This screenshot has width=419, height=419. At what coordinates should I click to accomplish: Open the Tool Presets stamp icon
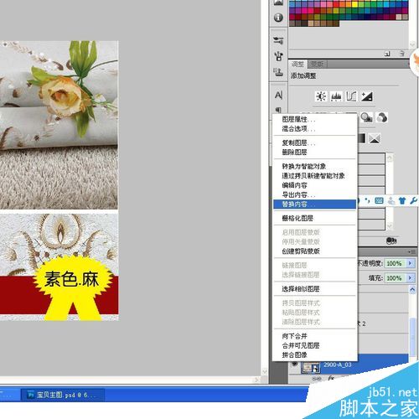[x=278, y=72]
